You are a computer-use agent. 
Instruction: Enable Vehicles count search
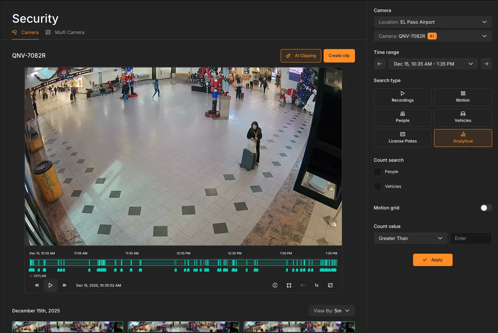coord(377,186)
